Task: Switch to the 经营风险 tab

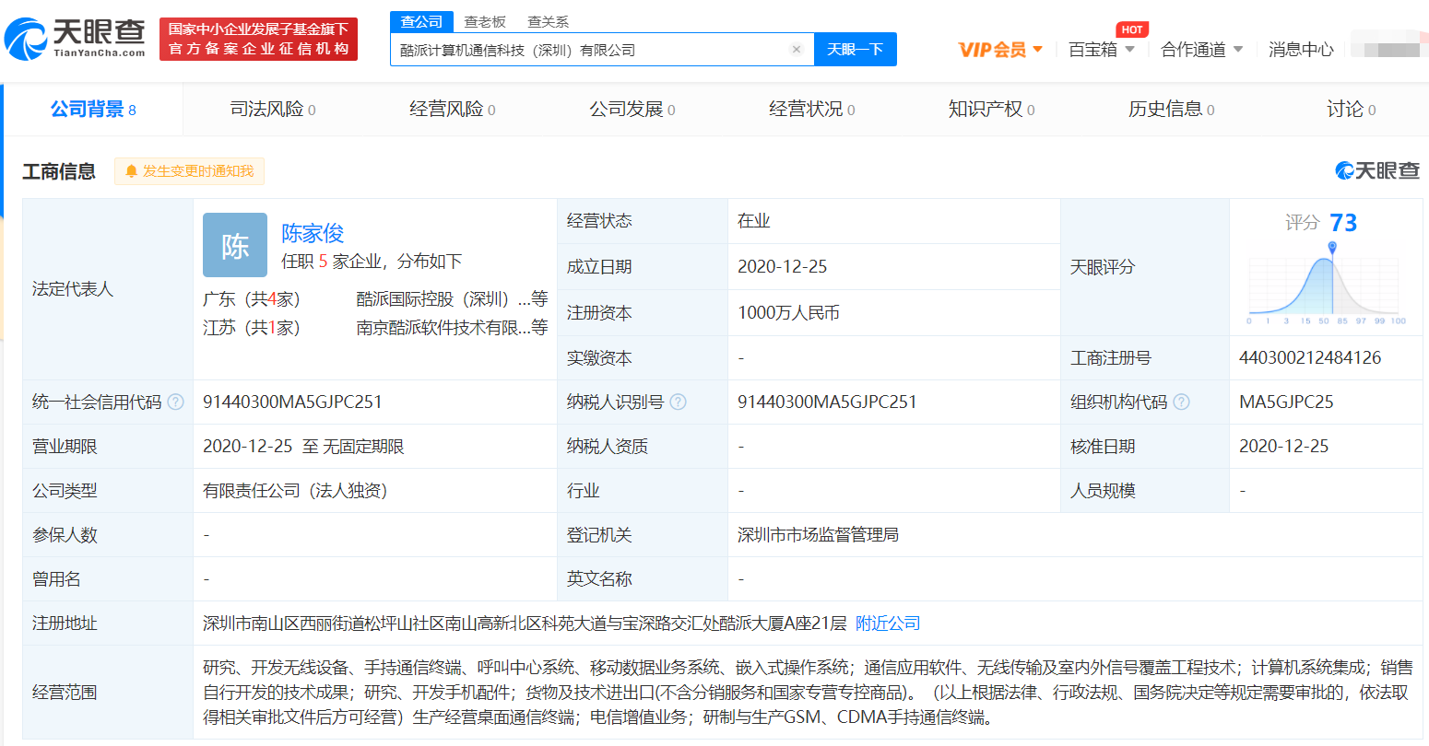Action: coord(453,110)
